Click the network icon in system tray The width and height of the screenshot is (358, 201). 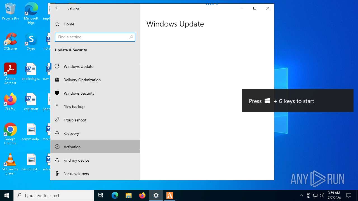coord(315,195)
